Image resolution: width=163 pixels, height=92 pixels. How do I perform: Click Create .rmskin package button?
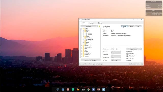pos(91,60)
